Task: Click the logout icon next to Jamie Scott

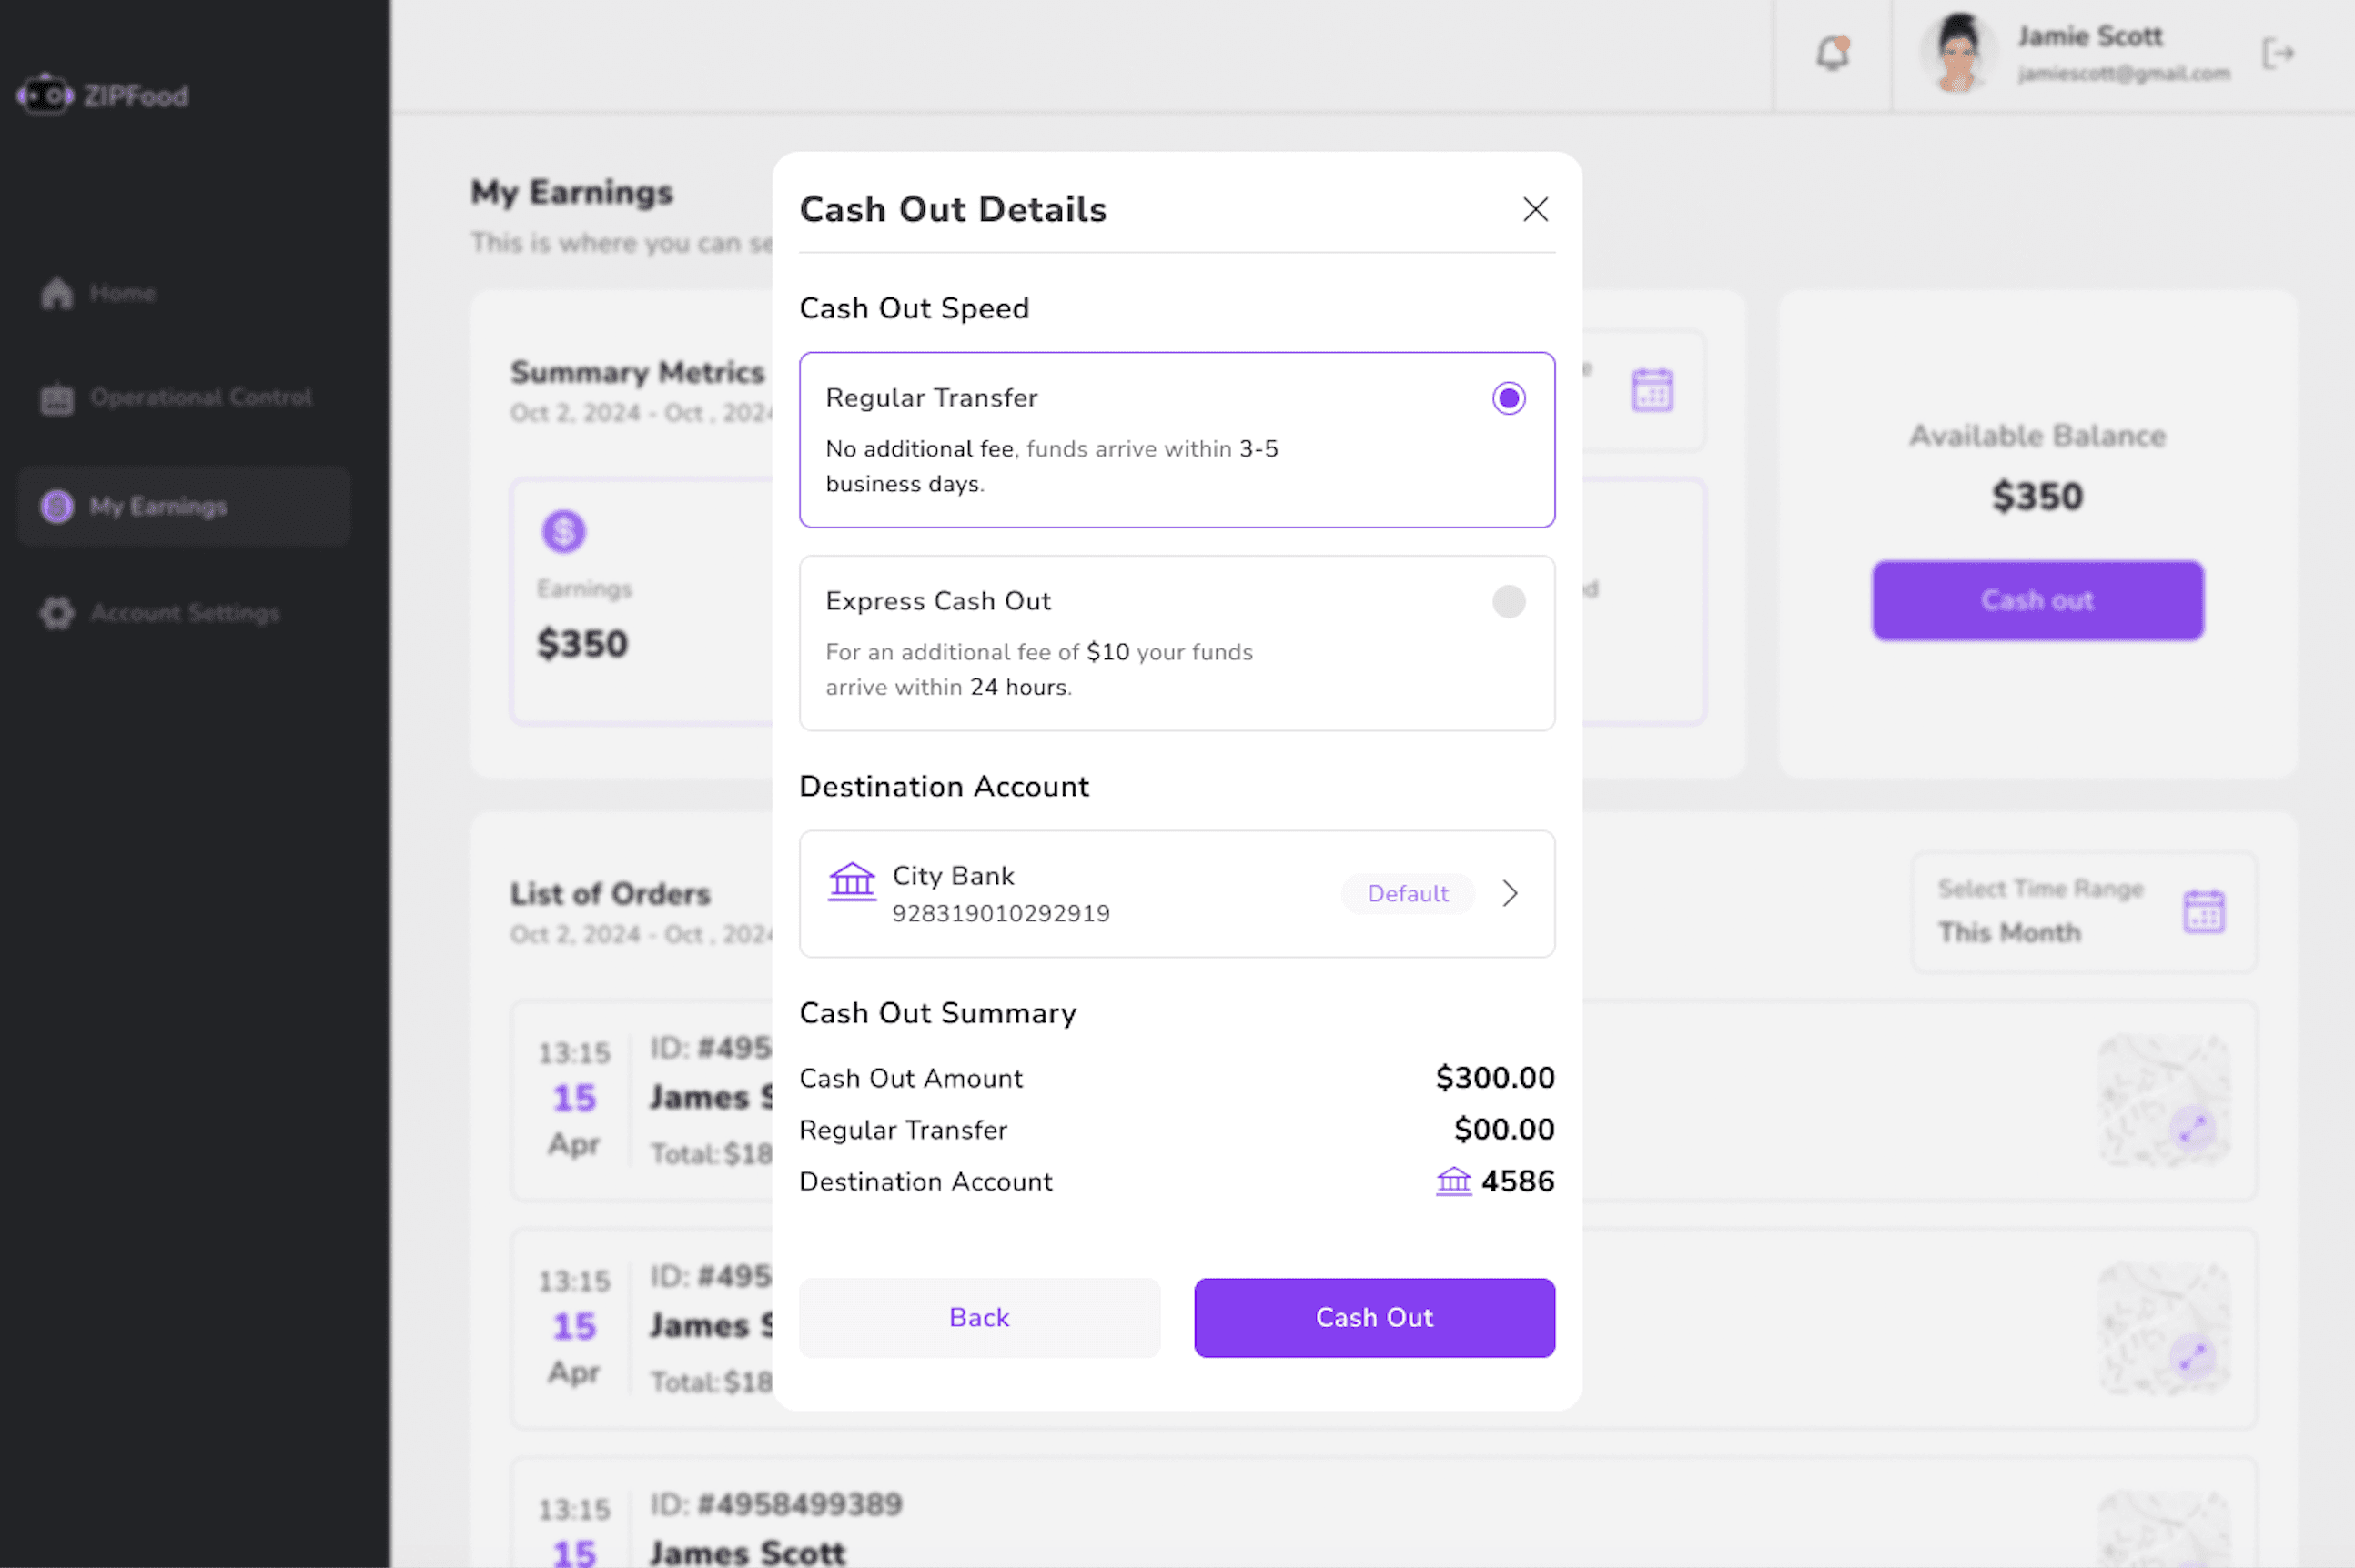Action: tap(2277, 53)
